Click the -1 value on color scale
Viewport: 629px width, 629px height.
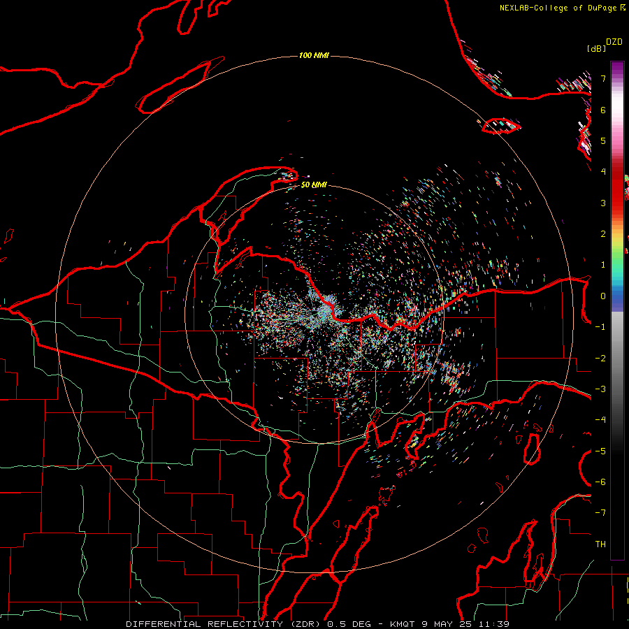pos(600,327)
